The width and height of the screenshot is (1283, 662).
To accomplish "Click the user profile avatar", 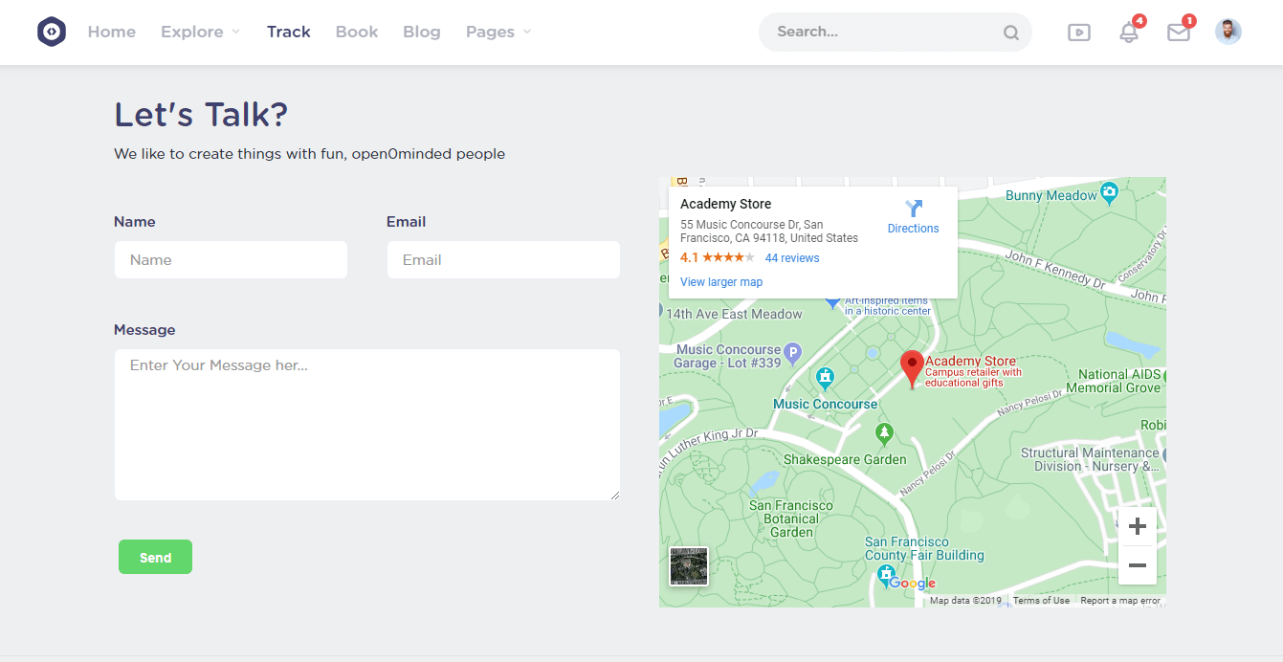I will [1228, 32].
